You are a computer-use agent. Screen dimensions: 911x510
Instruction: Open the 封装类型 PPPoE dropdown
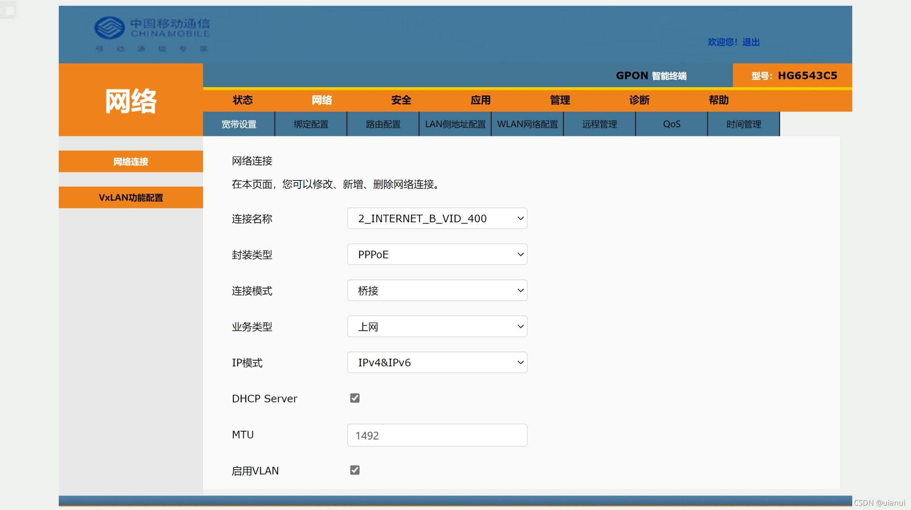click(437, 254)
